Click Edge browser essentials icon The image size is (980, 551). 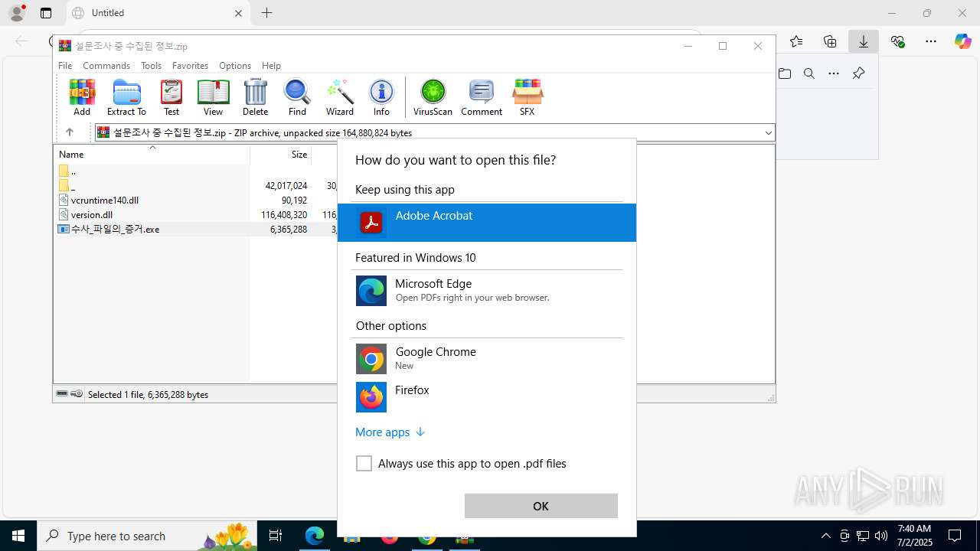point(897,41)
